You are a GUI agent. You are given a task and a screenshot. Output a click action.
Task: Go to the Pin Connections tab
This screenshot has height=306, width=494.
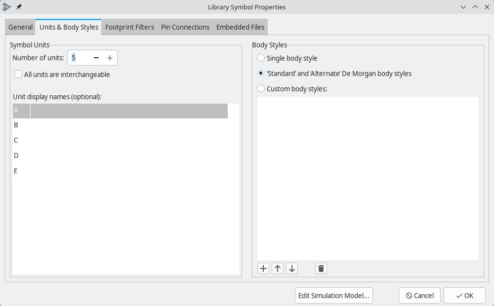(185, 27)
